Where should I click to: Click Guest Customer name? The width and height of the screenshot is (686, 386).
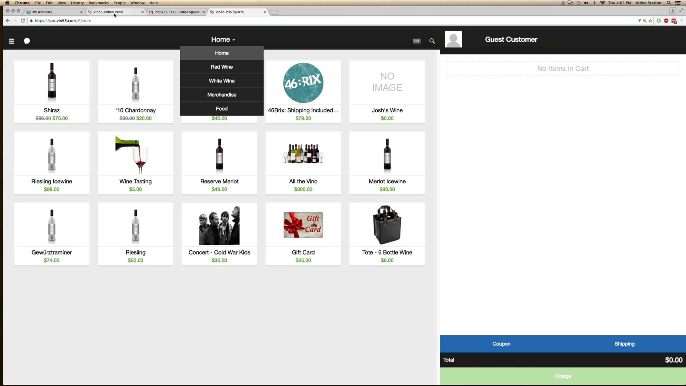click(511, 39)
